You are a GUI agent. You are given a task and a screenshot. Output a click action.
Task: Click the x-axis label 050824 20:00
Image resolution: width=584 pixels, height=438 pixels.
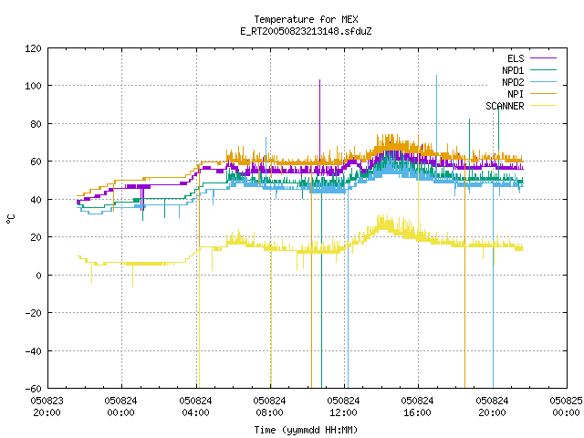[x=492, y=407]
